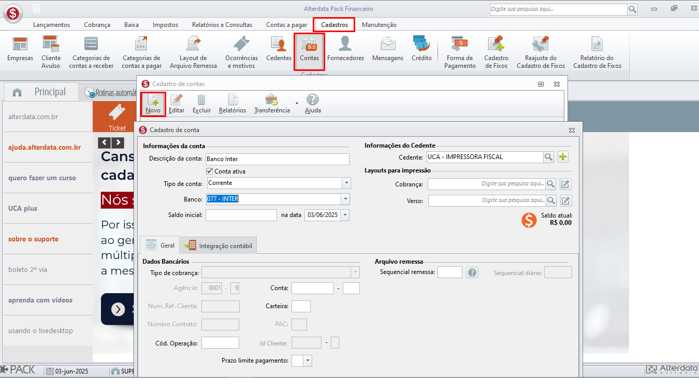
Task: Open the Cobrança ribbon tab
Action: [x=97, y=24]
